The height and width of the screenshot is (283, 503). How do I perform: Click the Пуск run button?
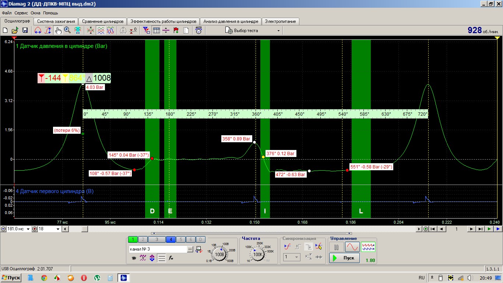(344, 258)
